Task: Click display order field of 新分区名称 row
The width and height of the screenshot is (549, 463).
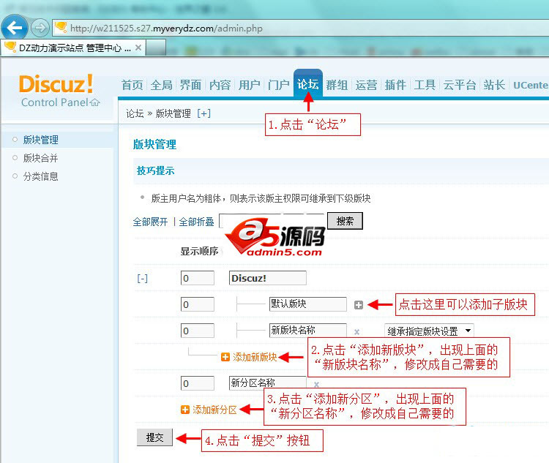Action: [198, 383]
